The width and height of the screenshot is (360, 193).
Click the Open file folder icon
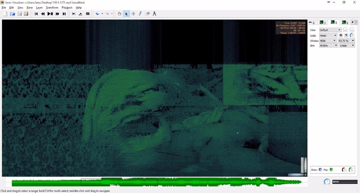(13, 14)
